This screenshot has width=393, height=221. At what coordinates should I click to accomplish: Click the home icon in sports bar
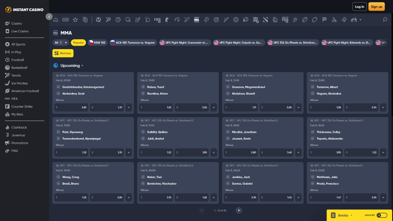[x=56, y=20]
